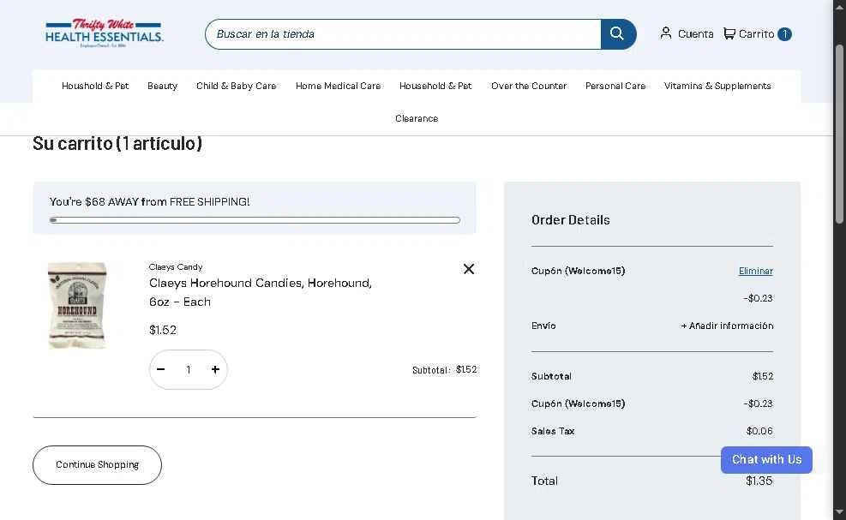
Task: Click the scrollbar down arrow
Action: pyautogui.click(x=839, y=511)
